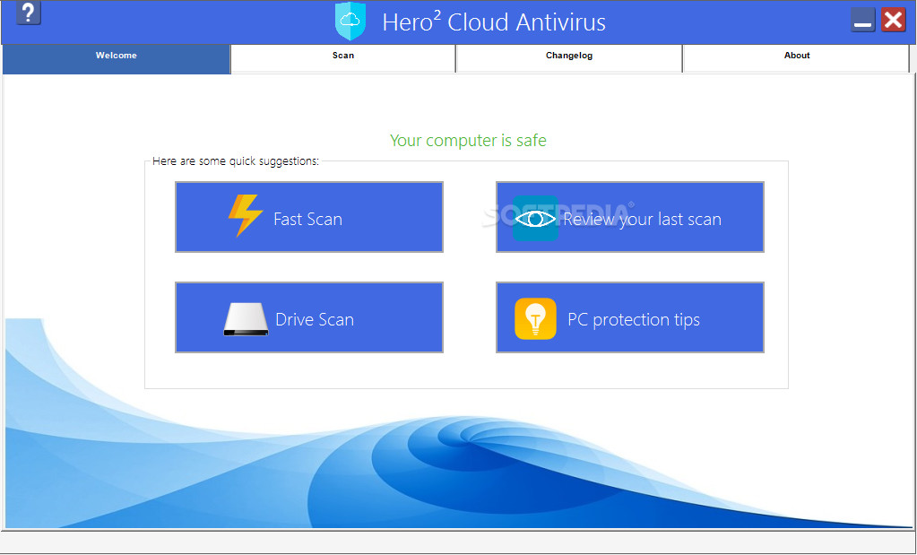Viewport: 917px width, 555px height.
Task: Close the antivirus window with the red X
Action: pyautogui.click(x=894, y=21)
